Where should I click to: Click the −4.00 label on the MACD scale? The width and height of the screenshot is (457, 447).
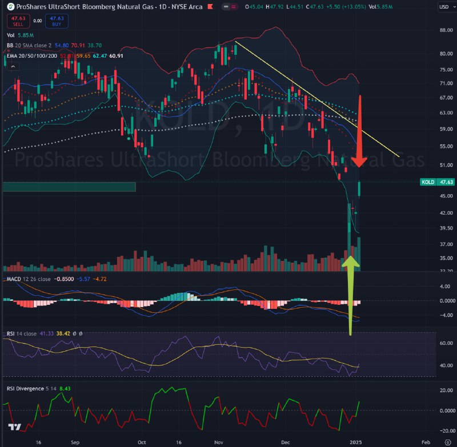(x=445, y=315)
